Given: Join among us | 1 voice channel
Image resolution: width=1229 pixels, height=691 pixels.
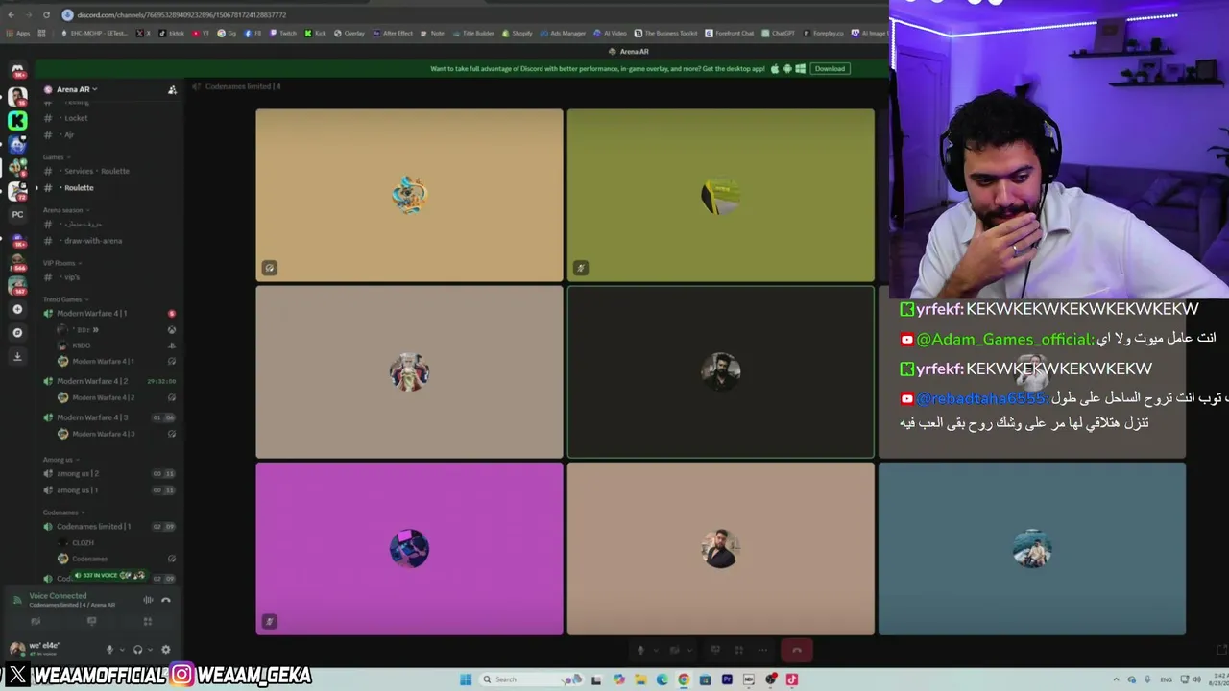Looking at the screenshot, I should click(x=110, y=490).
